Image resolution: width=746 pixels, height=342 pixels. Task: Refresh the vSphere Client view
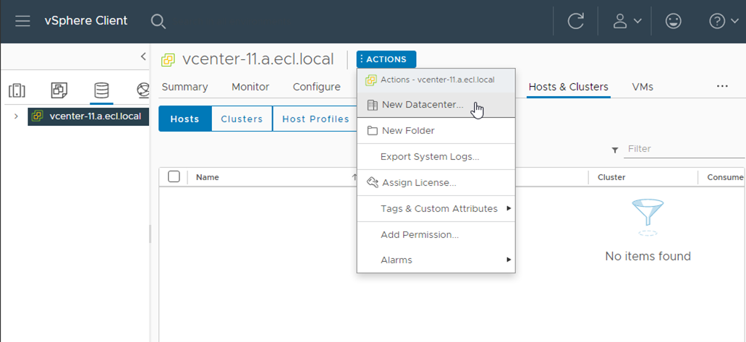tap(575, 21)
